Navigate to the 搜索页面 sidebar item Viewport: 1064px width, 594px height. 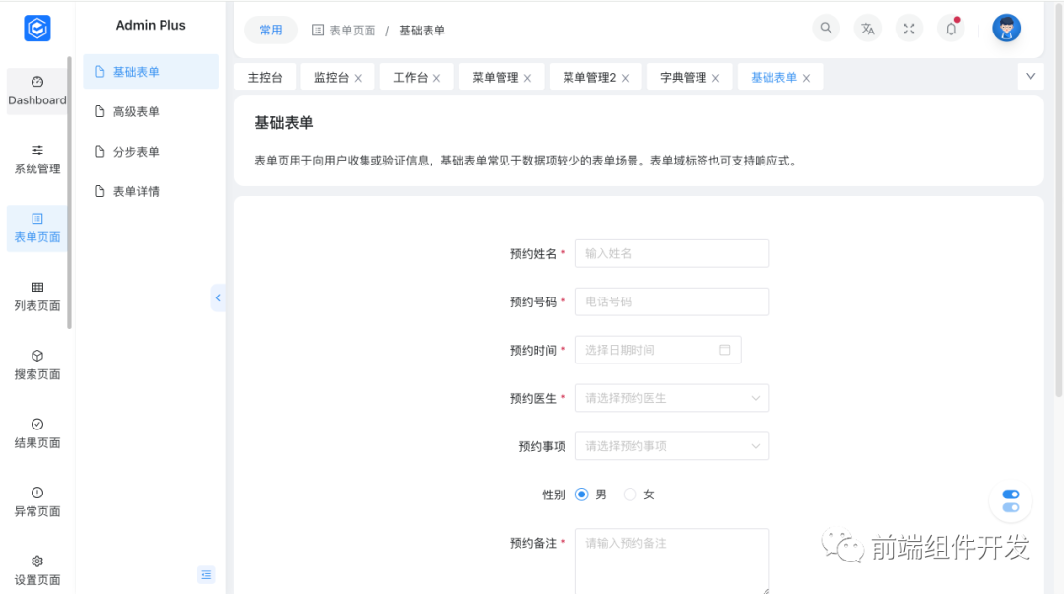[36, 365]
